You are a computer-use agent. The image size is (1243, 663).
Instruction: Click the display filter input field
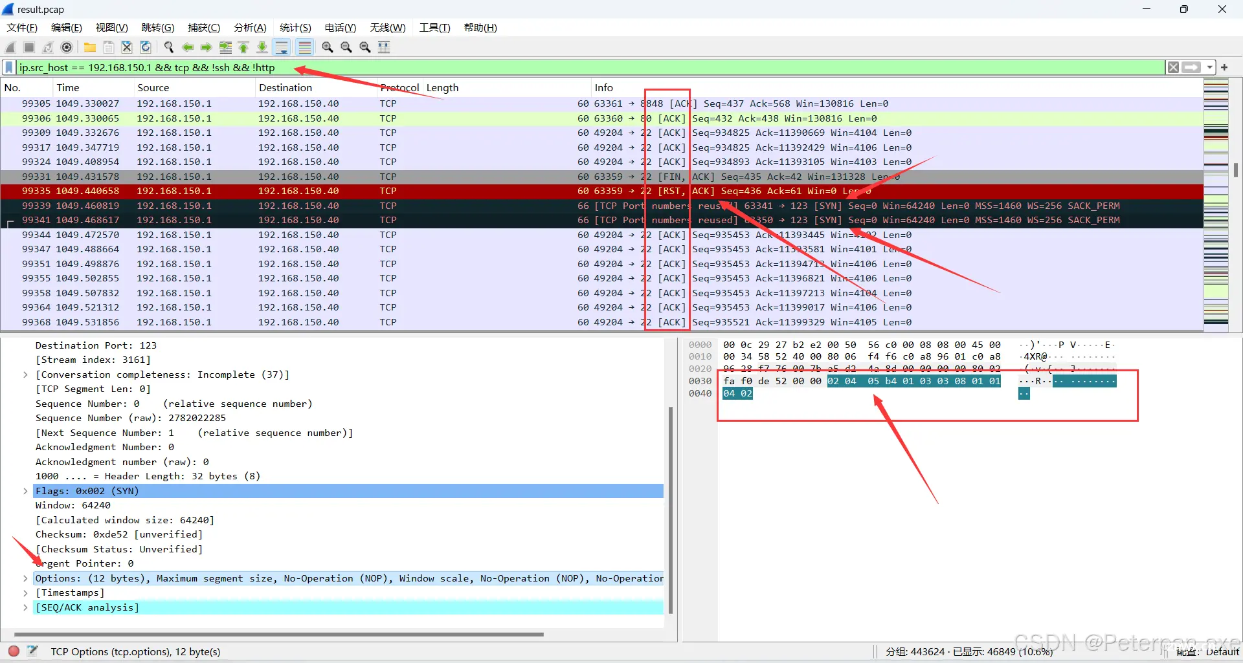tap(589, 67)
